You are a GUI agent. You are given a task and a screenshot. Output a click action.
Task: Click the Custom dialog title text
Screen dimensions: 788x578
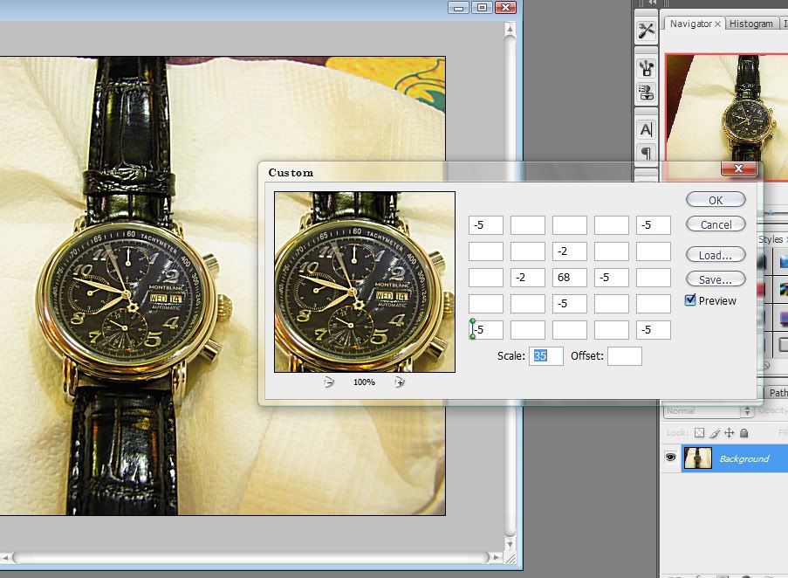[x=291, y=172]
